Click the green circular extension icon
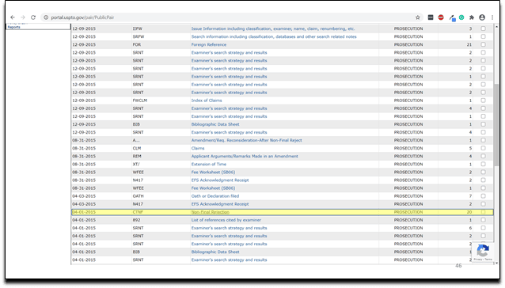Viewport: 505px width, 288px height. click(461, 17)
